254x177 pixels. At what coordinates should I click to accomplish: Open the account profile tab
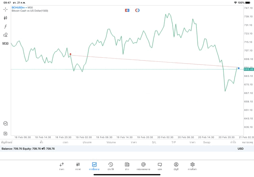pyautogui.click(x=176, y=166)
